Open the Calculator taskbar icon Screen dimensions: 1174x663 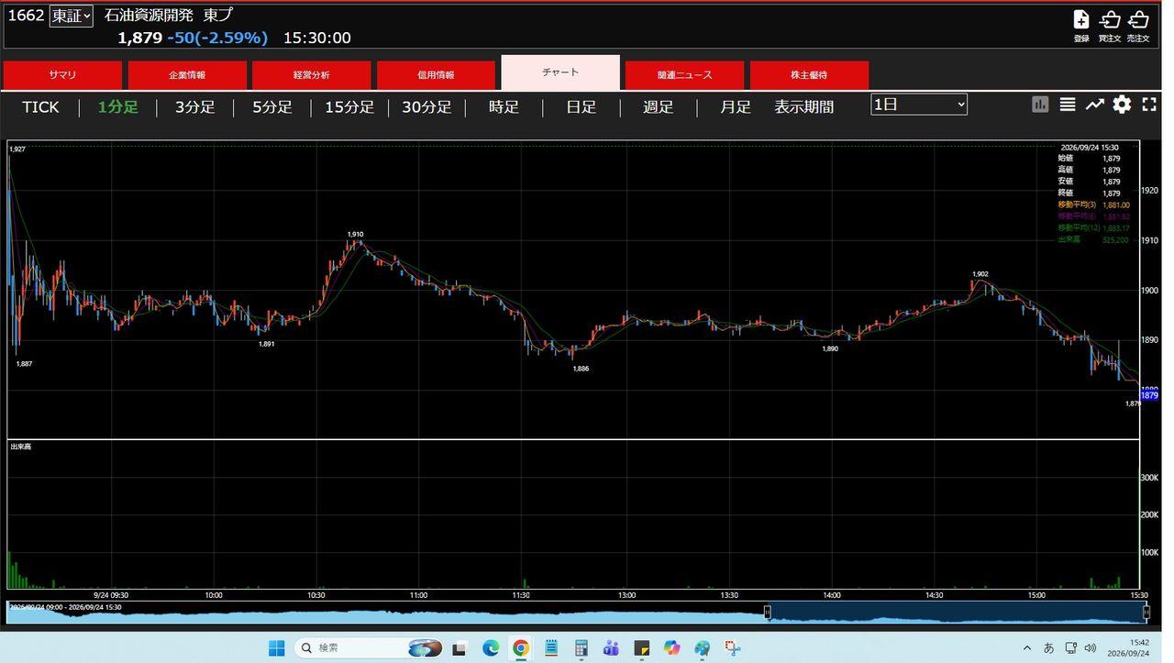pyautogui.click(x=581, y=648)
